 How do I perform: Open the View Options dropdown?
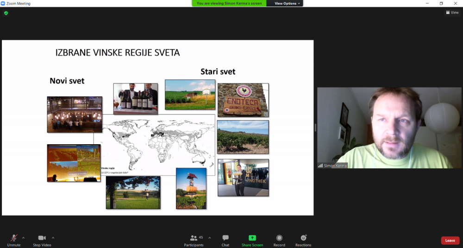287,3
